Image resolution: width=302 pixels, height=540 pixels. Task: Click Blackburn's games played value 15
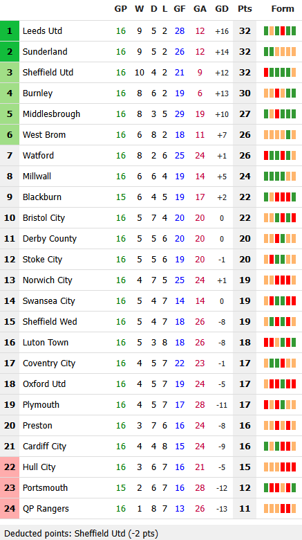(x=121, y=197)
